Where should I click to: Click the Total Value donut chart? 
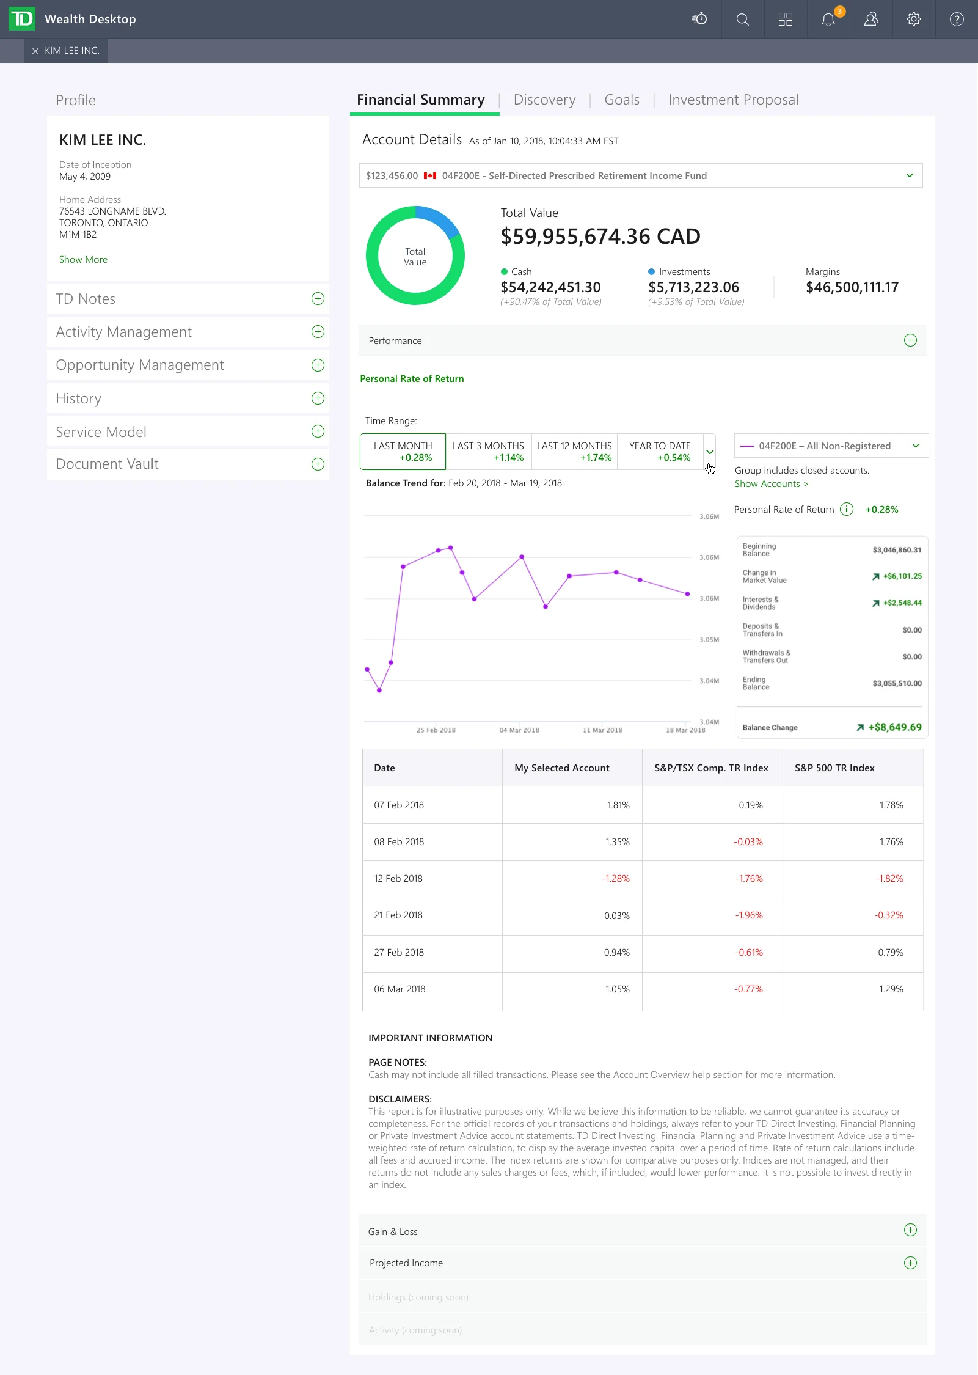(x=415, y=256)
